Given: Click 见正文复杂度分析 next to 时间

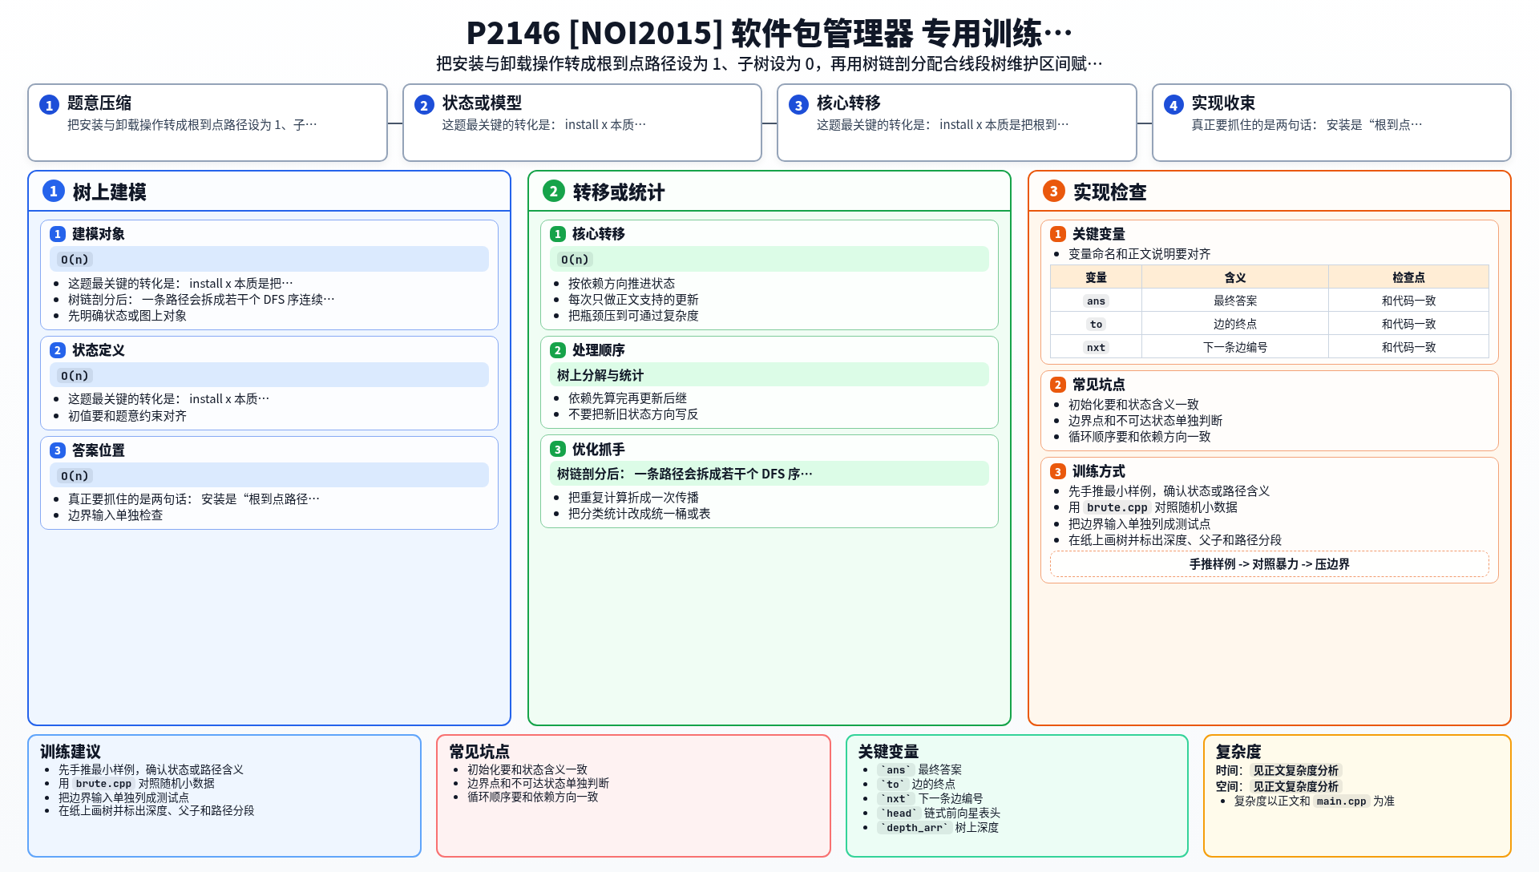Looking at the screenshot, I should pos(1295,771).
